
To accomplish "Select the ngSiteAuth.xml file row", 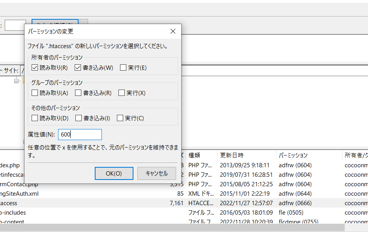I will pos(184,194).
